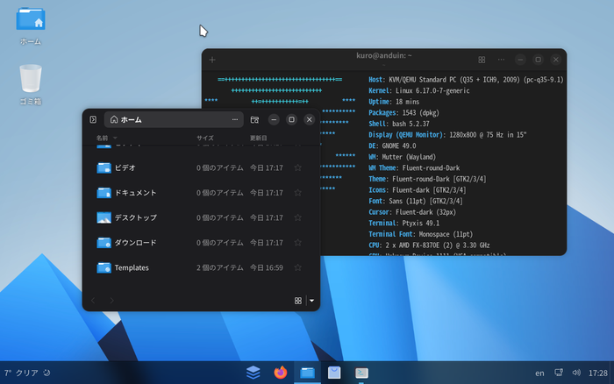Open a new terminal tab with plus icon
Screen dimensions: 614x384
tap(212, 60)
